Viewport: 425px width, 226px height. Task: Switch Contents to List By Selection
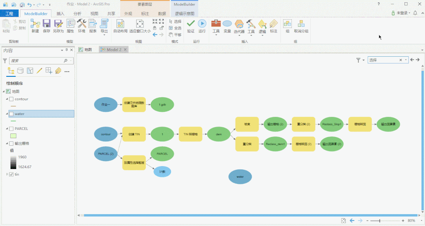[30, 71]
